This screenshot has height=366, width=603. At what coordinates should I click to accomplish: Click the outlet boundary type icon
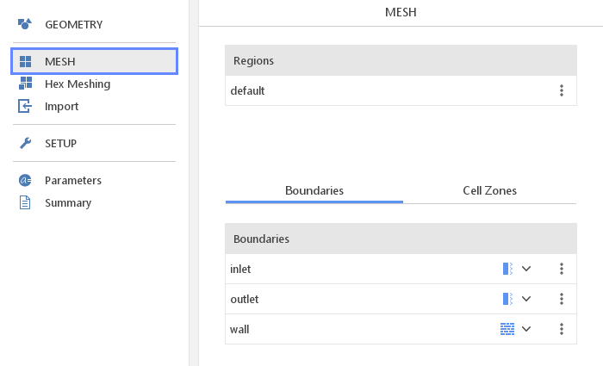[x=507, y=299]
